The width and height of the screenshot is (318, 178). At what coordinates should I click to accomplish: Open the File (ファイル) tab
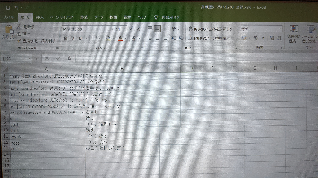tap(9, 17)
